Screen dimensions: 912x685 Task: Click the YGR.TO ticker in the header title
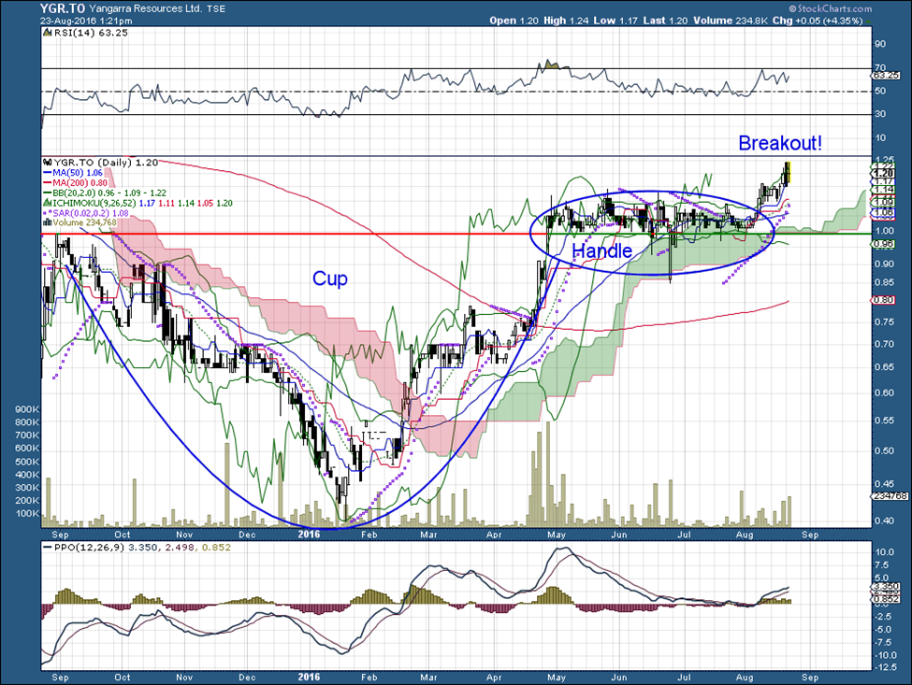tap(63, 8)
